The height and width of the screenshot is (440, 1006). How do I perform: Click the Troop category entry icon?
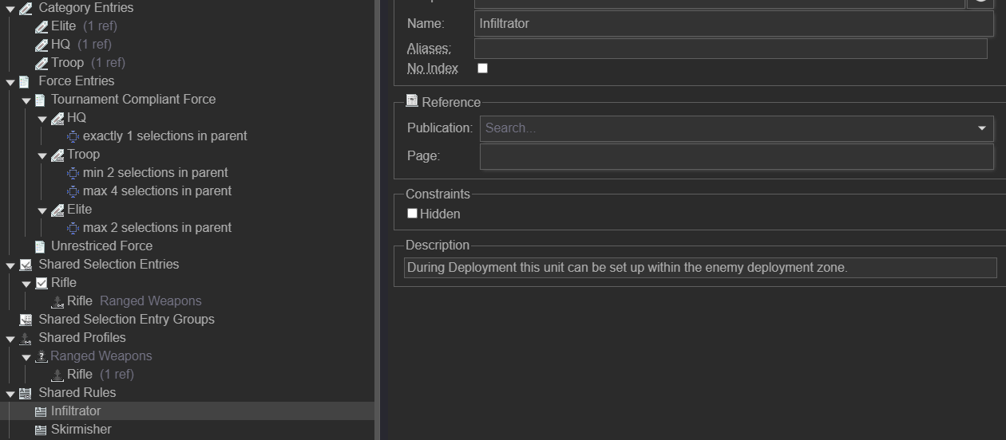pos(42,63)
